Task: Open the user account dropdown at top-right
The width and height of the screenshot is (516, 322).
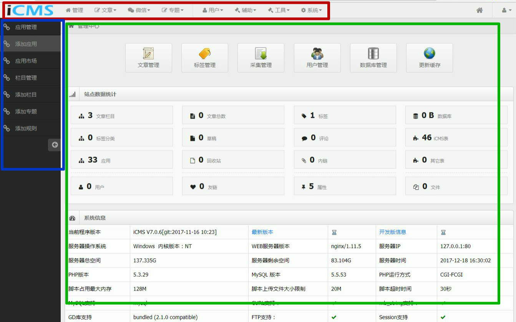Action: click(x=507, y=10)
